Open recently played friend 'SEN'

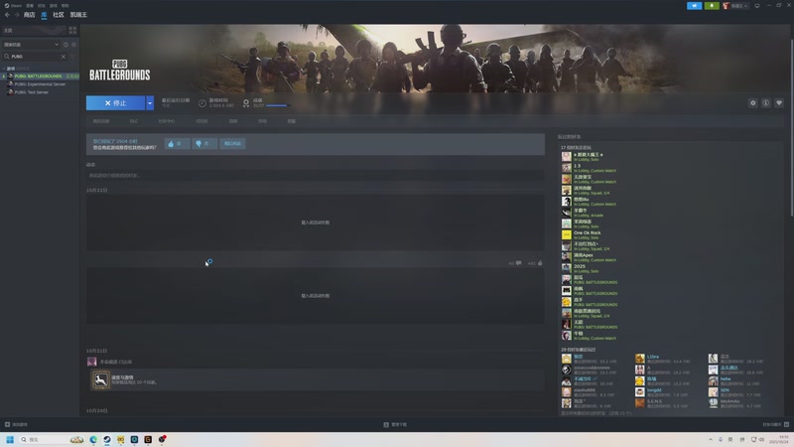point(725,389)
